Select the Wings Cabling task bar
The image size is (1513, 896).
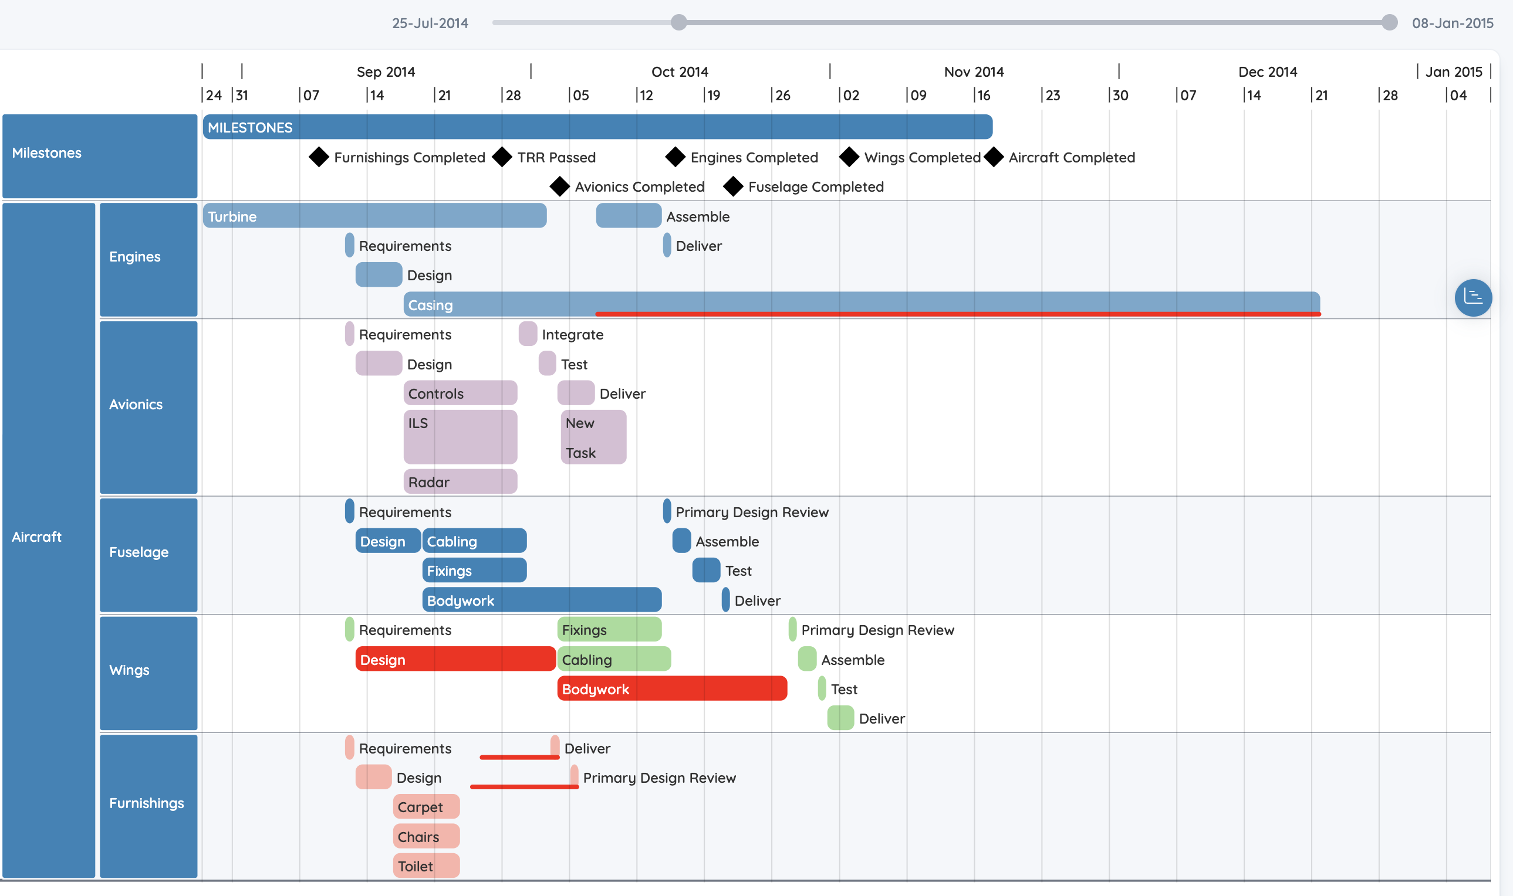pyautogui.click(x=614, y=659)
